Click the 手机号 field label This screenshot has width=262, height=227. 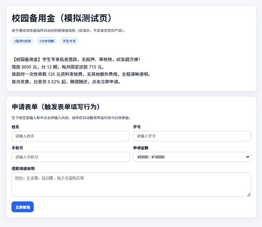coord(17,148)
